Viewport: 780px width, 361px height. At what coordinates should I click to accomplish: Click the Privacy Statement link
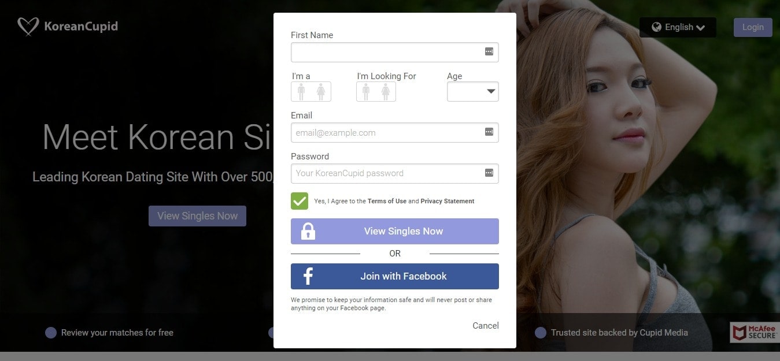448,201
